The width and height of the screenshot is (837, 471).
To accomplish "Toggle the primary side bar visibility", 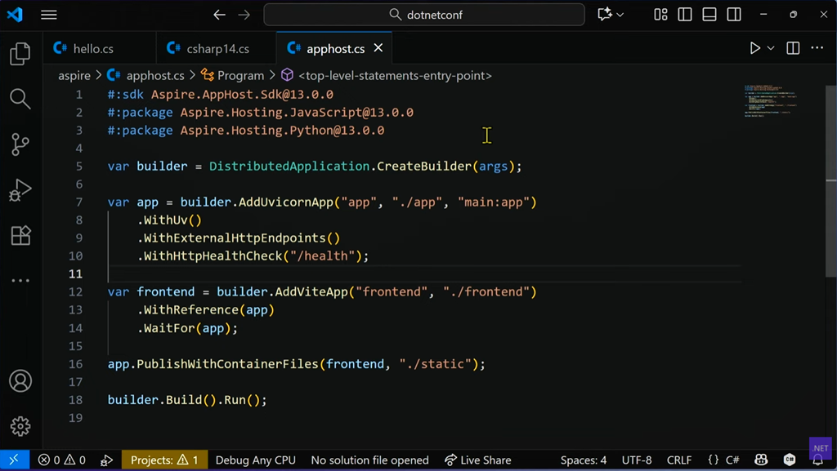I will (x=685, y=15).
